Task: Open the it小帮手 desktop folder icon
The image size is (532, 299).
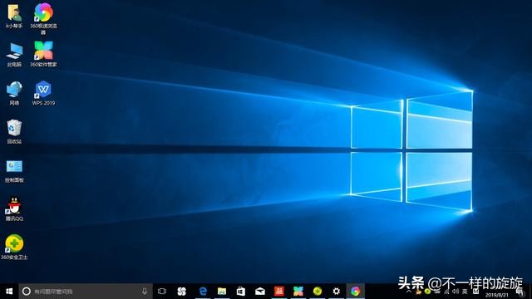Action: (x=14, y=17)
